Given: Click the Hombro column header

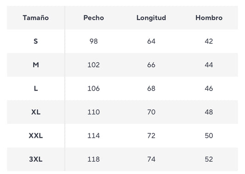Looking at the screenshot, I should click(209, 18).
